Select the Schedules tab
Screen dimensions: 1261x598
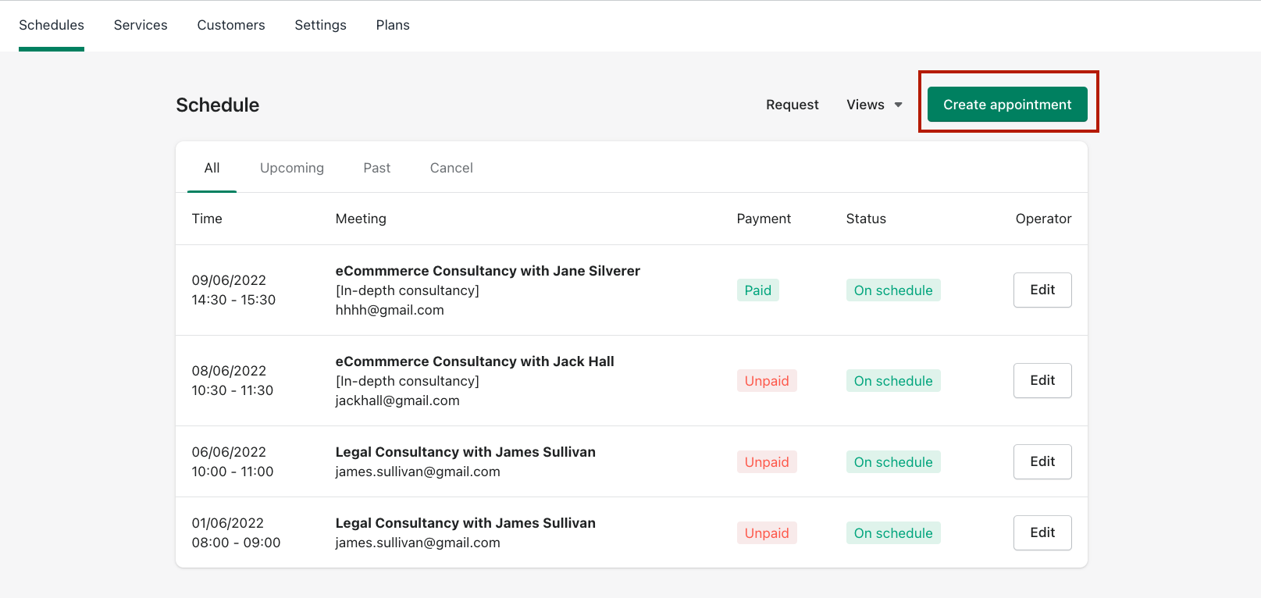[52, 25]
